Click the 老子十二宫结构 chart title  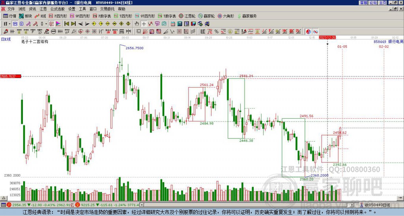pos(35,41)
